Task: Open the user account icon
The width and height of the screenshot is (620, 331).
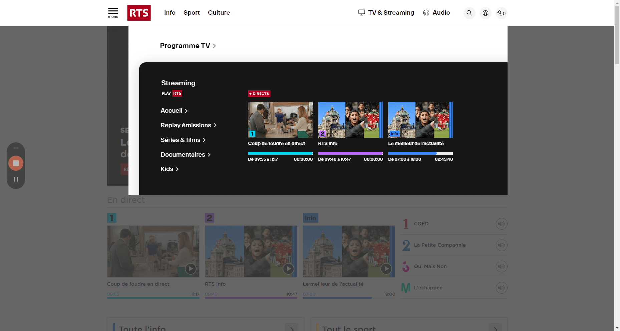Action: click(485, 13)
